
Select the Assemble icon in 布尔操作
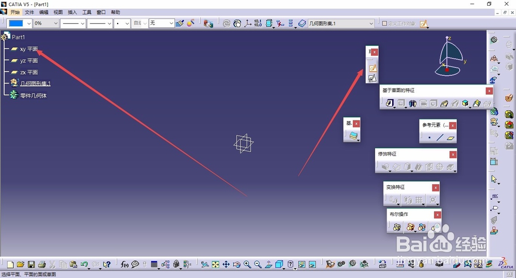click(397, 227)
